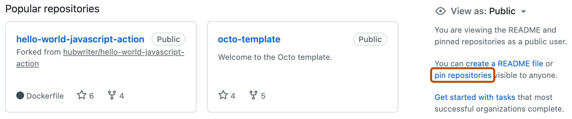Click the Public badge on hello-world-javascript-action
The image size is (572, 119).
tap(169, 39)
